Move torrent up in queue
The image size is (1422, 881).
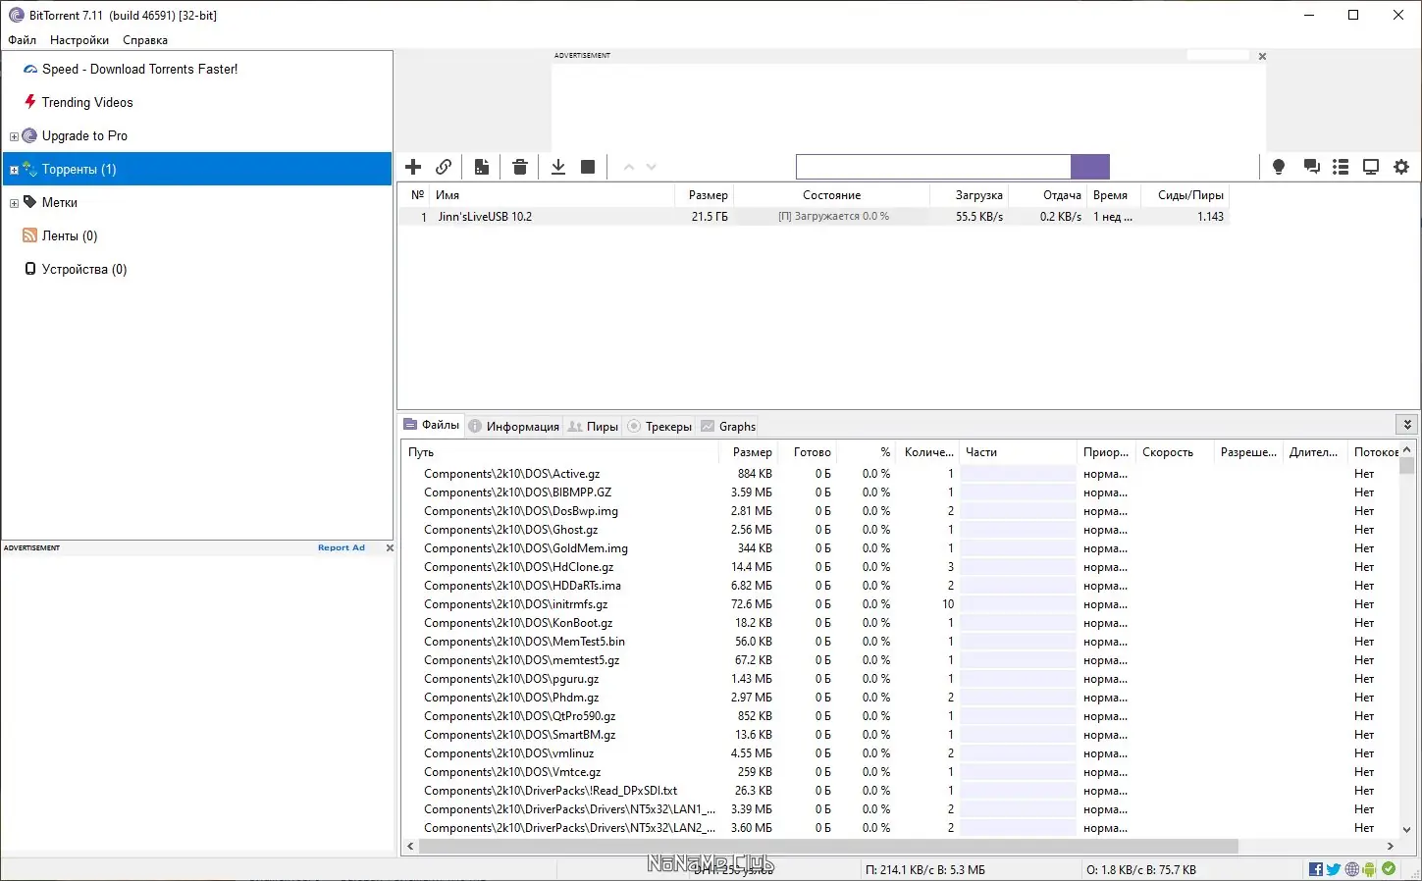[629, 167]
